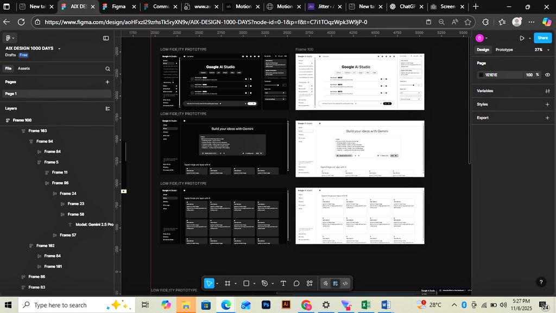The image size is (556, 313).
Task: Open the Variables settings icon
Action: pyautogui.click(x=547, y=91)
